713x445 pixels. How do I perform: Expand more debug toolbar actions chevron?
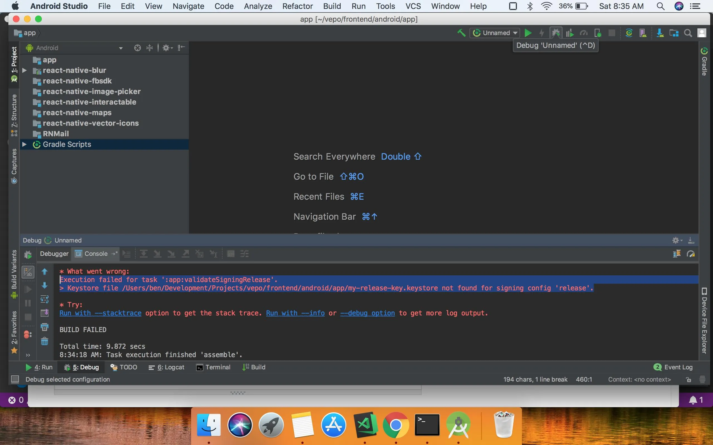(x=28, y=355)
